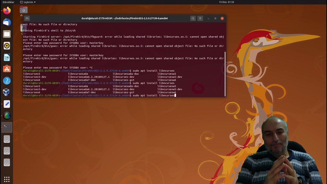This screenshot has height=184, width=327.
Task: Open Rhythmbox music player from the dock
Action: [x=7, y=46]
